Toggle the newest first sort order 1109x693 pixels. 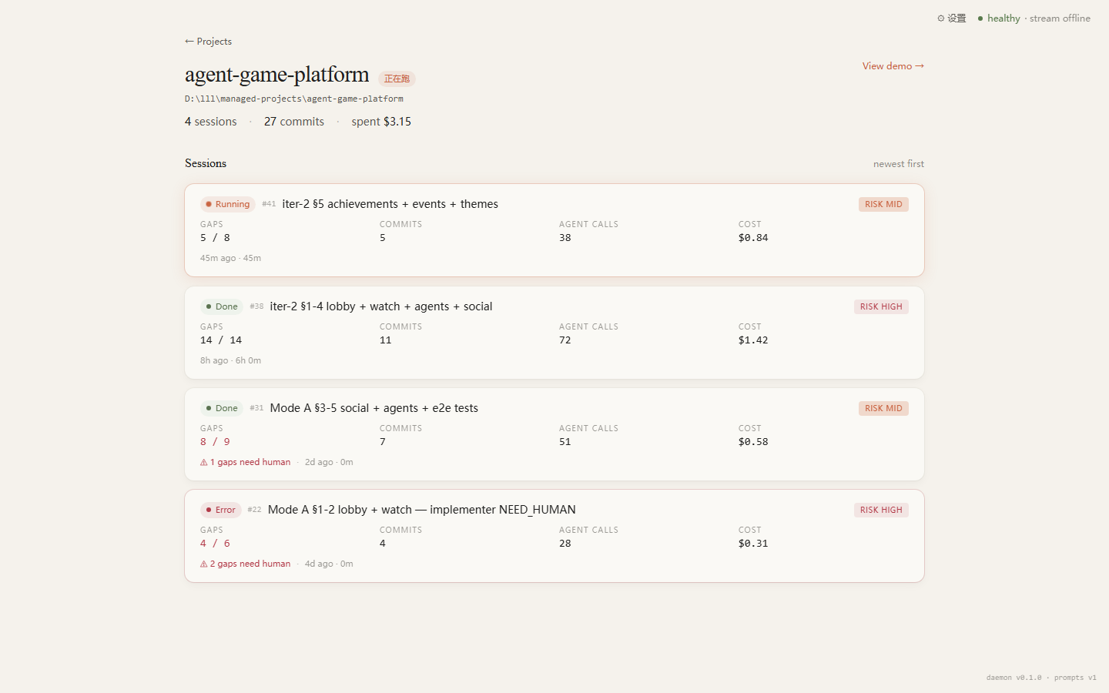pos(898,164)
